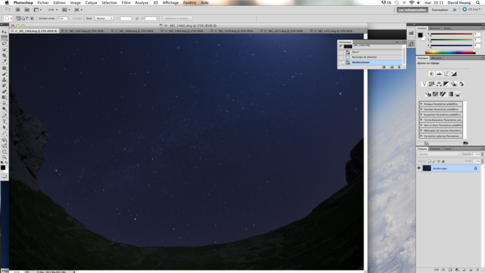Select the Lasso tool

tap(4, 44)
